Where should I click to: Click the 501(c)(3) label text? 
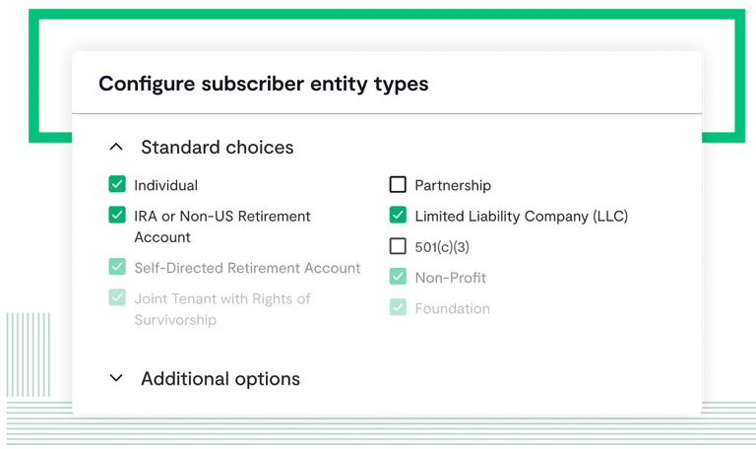click(x=442, y=247)
